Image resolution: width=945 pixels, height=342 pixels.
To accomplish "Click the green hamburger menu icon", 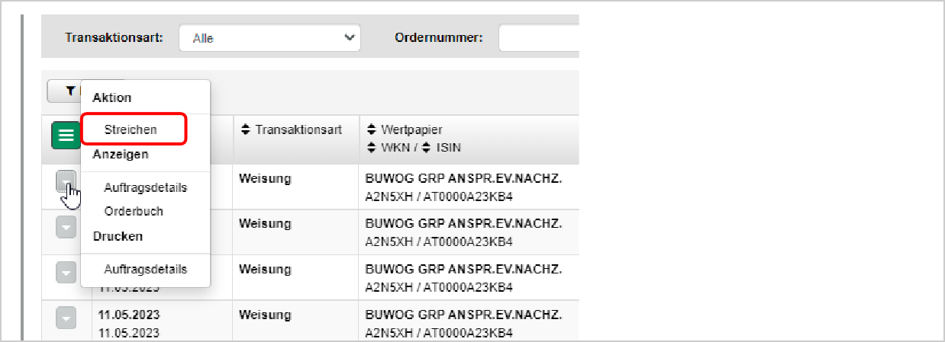I will click(66, 135).
